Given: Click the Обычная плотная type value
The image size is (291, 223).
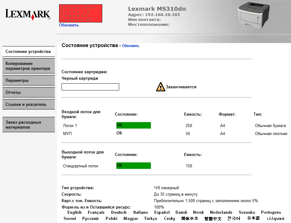Looking at the screenshot, I should coord(271,134).
